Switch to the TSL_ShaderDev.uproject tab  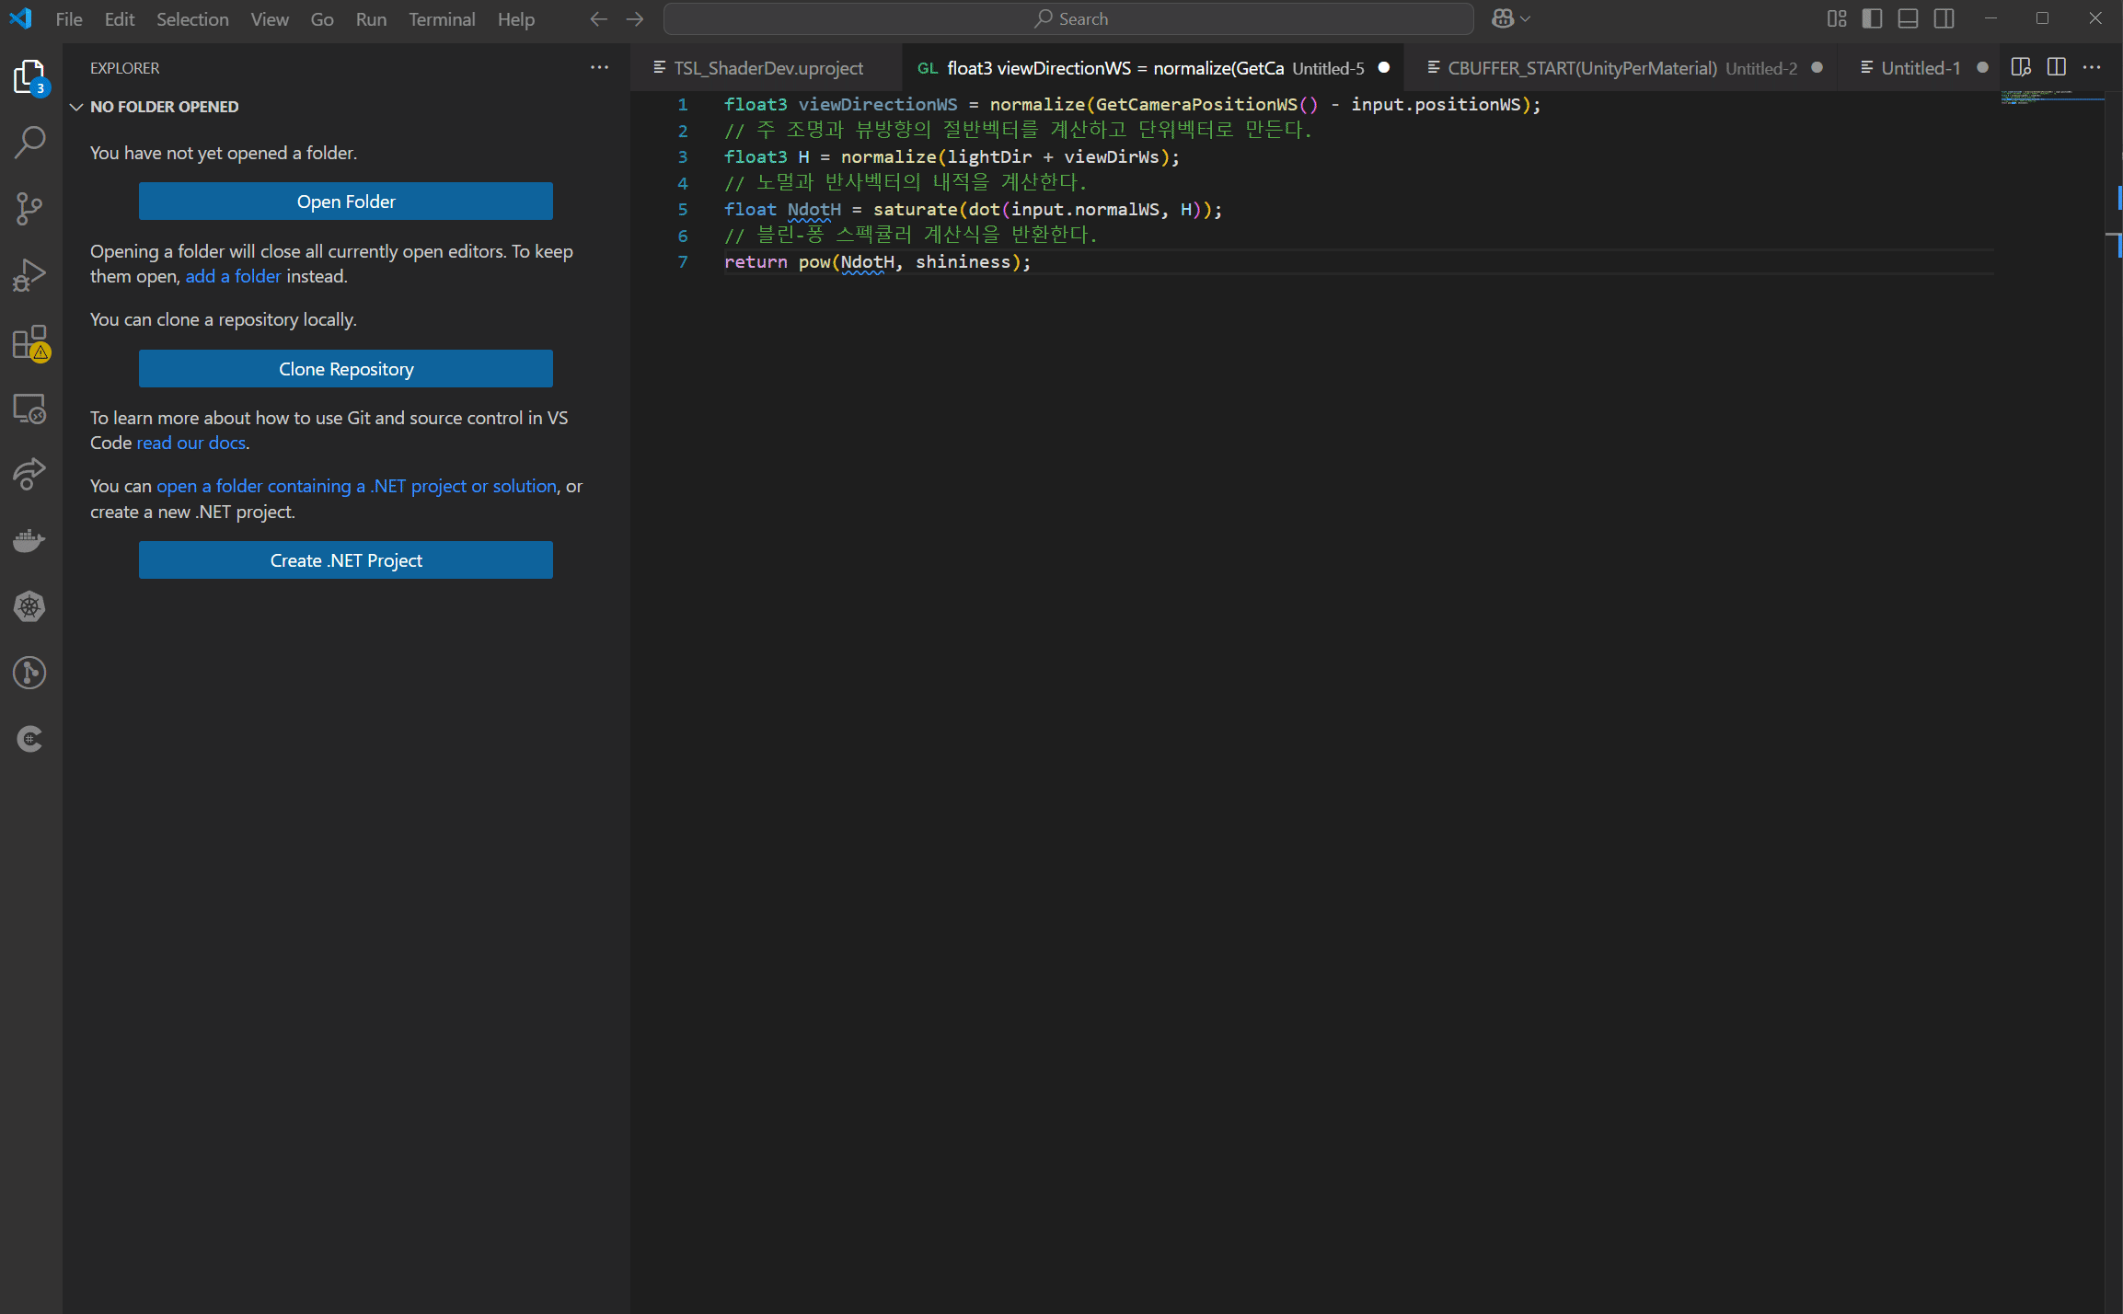click(x=767, y=68)
